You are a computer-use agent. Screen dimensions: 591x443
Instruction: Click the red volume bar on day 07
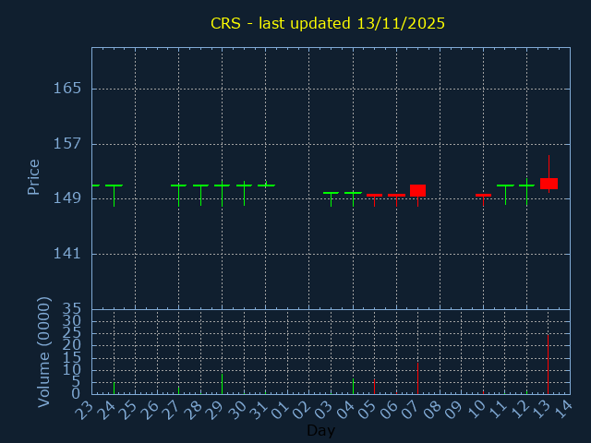click(x=417, y=378)
